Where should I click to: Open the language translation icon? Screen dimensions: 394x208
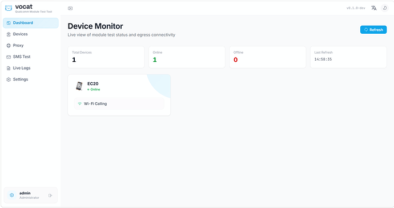tap(374, 8)
